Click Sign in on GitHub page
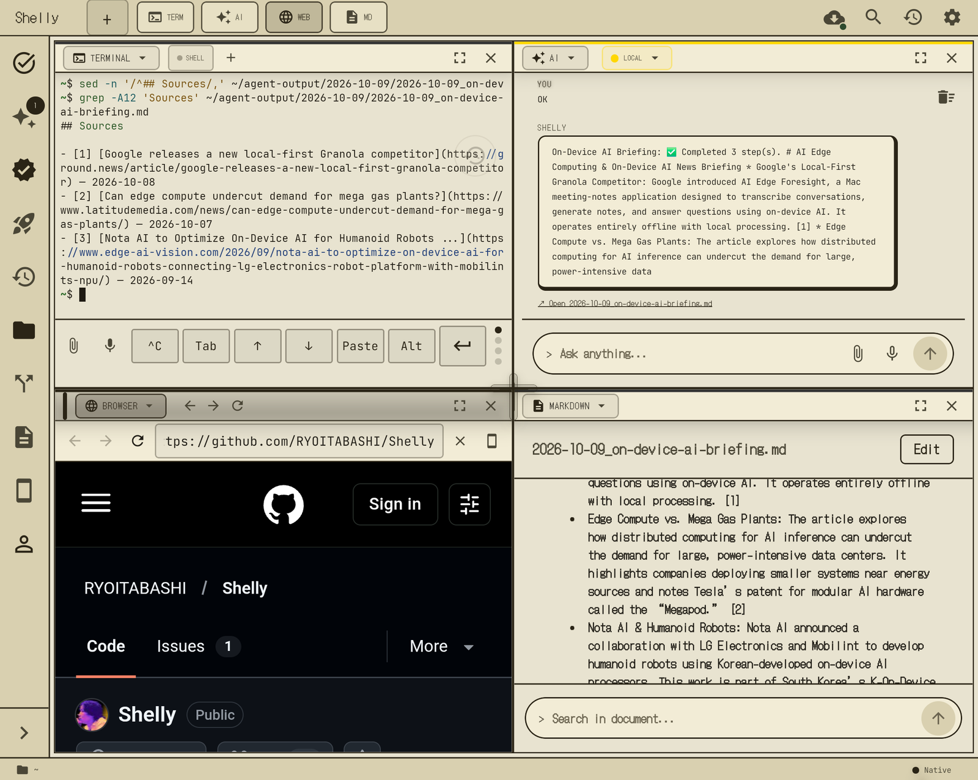The height and width of the screenshot is (780, 978). click(x=395, y=504)
